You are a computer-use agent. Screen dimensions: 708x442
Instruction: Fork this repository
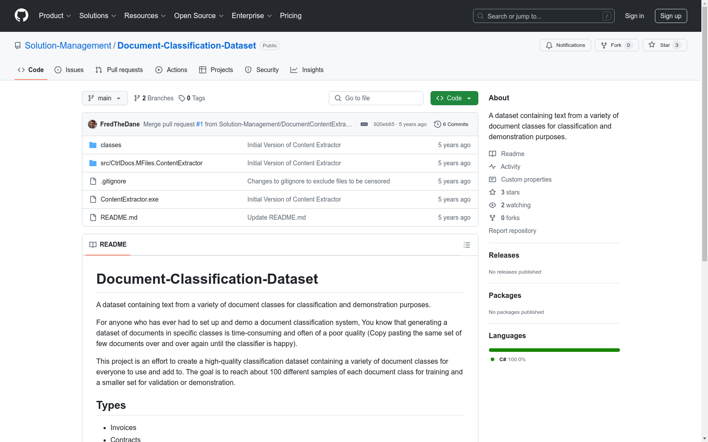(x=616, y=45)
